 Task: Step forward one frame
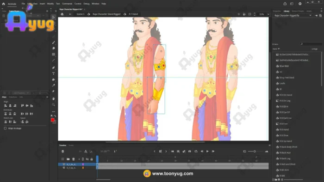[213, 152]
